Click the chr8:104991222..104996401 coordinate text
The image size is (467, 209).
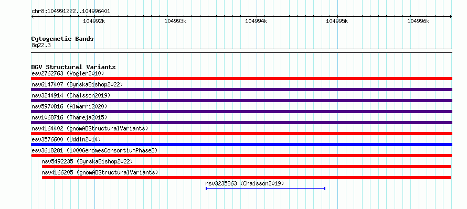pos(71,12)
